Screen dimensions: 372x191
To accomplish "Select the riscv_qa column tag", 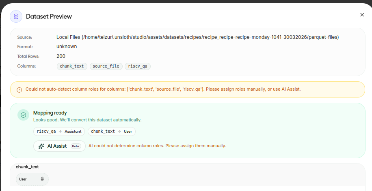I will click(x=138, y=66).
